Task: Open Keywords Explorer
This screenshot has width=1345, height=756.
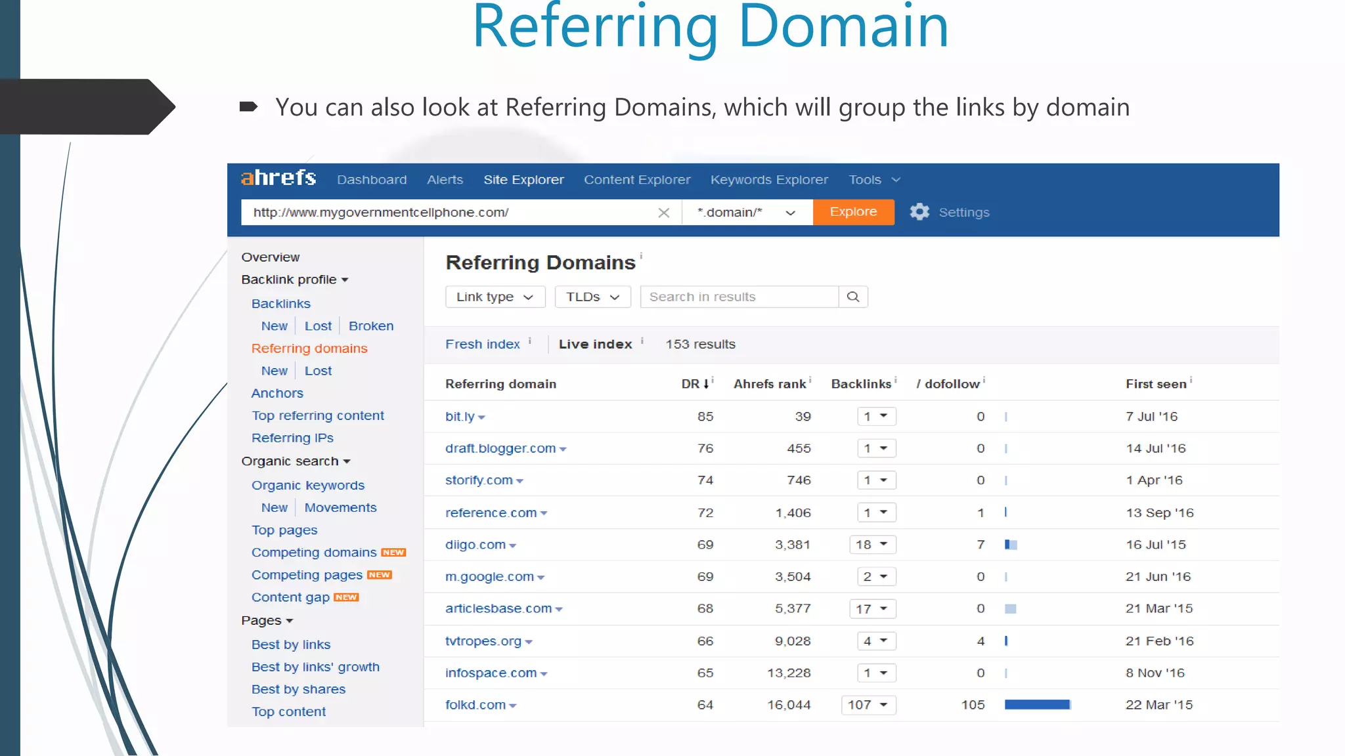Action: pos(769,180)
